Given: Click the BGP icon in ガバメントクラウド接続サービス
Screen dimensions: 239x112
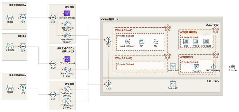Looking at the screenshot, I should pyautogui.click(x=53, y=63).
